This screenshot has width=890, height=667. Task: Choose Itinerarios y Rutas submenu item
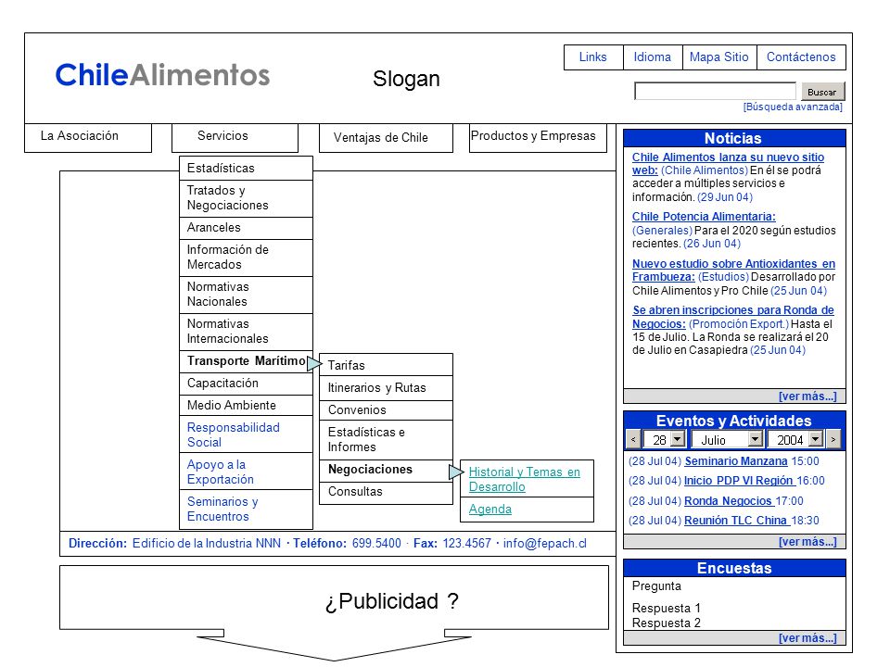pyautogui.click(x=386, y=388)
